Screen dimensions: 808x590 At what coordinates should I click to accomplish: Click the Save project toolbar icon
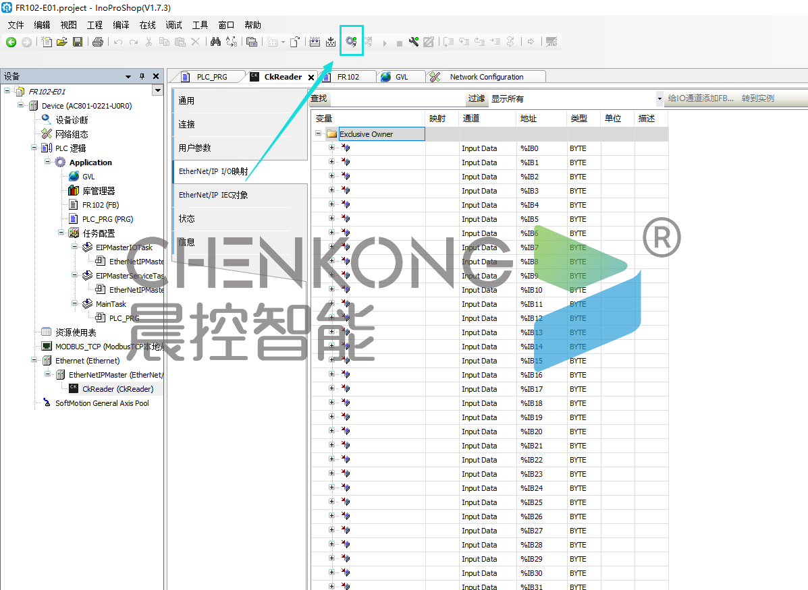(78, 42)
